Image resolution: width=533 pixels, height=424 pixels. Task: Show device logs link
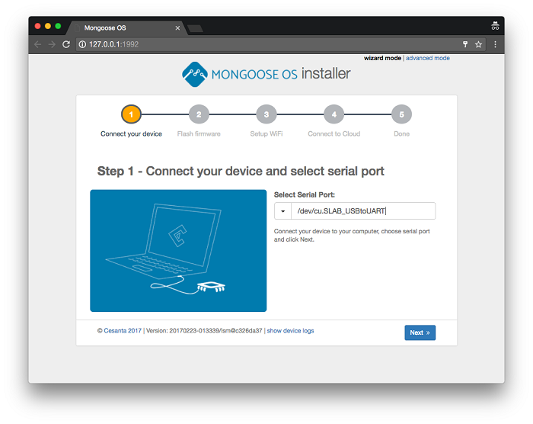[x=290, y=331]
